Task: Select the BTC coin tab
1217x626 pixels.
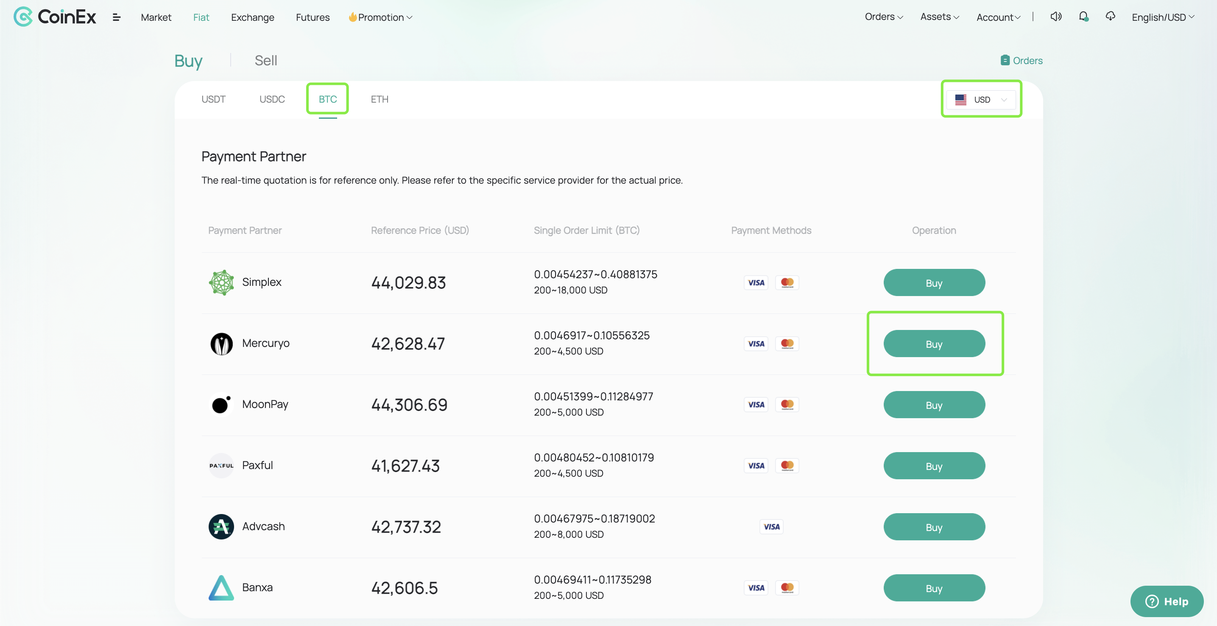Action: [x=327, y=99]
